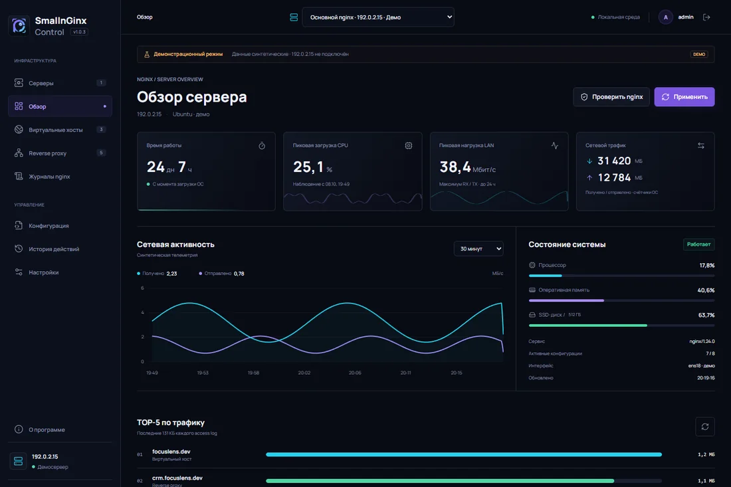Open Журналы nginx in sidebar

pyautogui.click(x=60, y=176)
